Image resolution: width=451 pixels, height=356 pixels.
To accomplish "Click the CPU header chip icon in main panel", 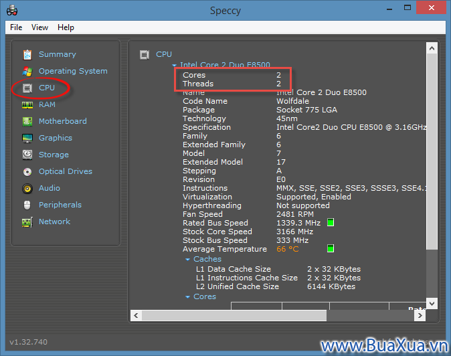I will click(145, 55).
